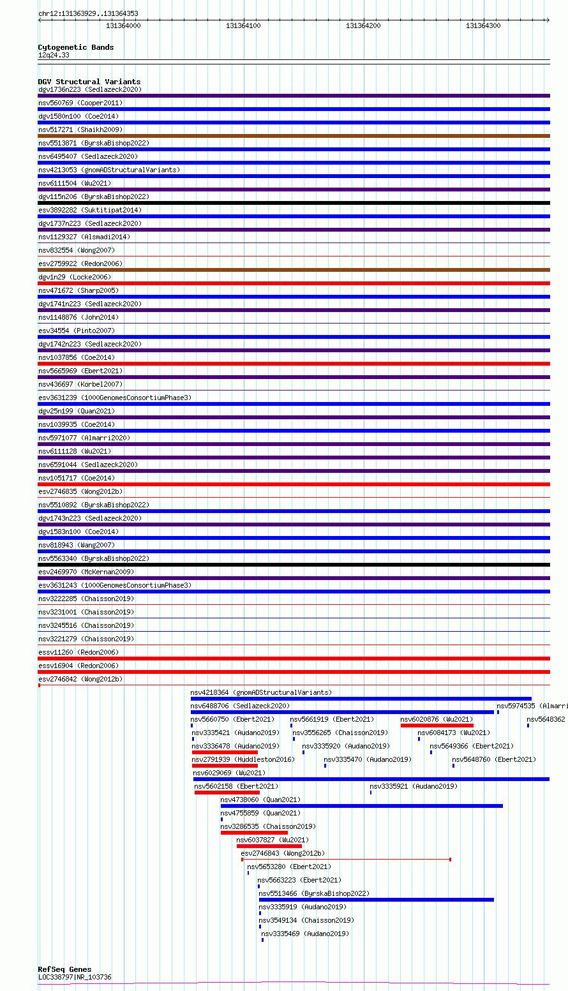The height and width of the screenshot is (991, 568).
Task: Click nsv471672 (Sharp2005) label
Action: 78,290
